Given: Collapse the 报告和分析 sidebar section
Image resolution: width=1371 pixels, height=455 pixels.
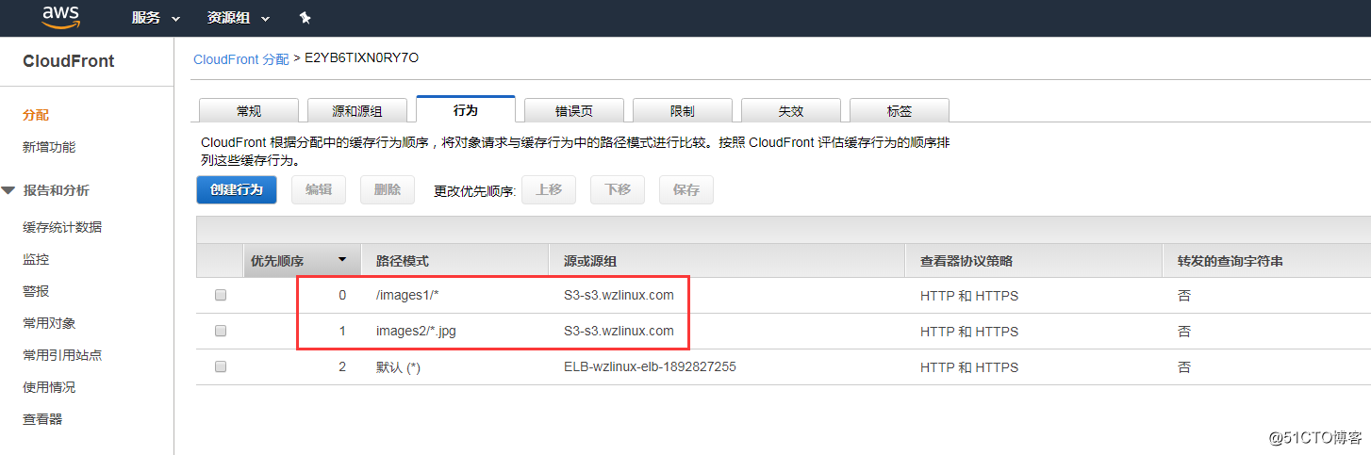Looking at the screenshot, I should click(x=8, y=190).
